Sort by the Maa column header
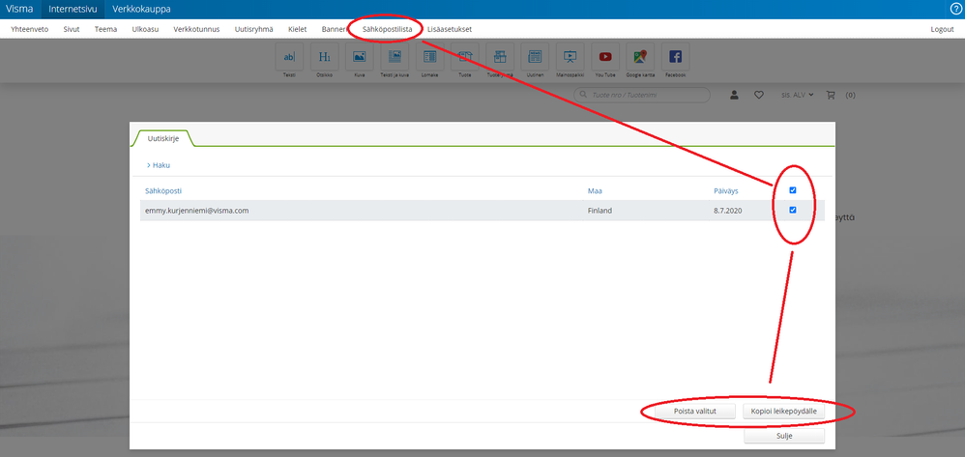The image size is (965, 457). [x=595, y=190]
